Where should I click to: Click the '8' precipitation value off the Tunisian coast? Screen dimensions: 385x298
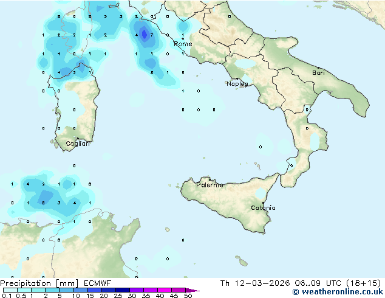[43, 203]
